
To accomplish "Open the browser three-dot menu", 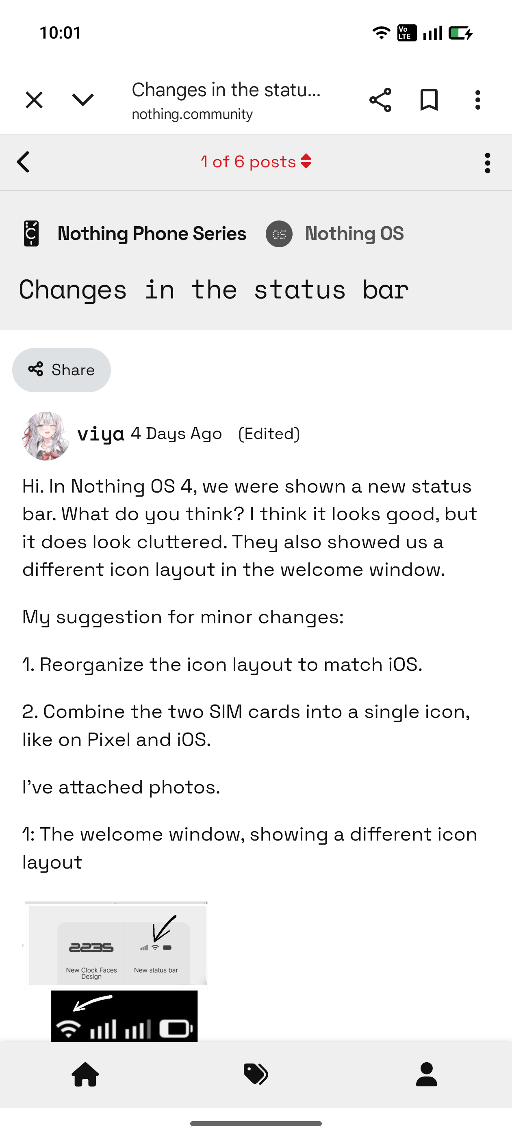I will click(477, 100).
